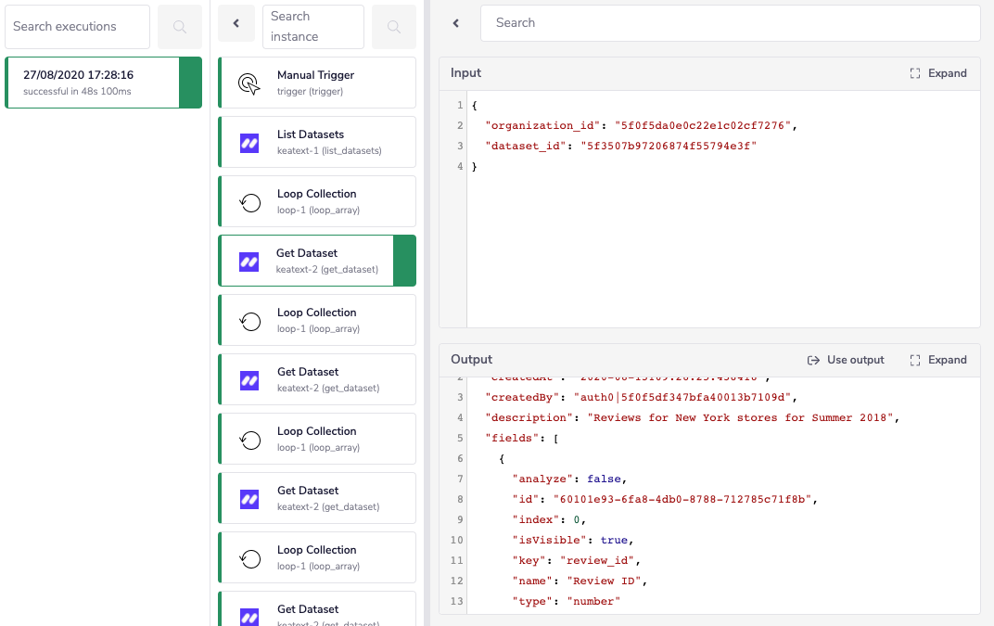Expand the Output panel
Viewport: 994px width, 626px height.
coord(938,360)
